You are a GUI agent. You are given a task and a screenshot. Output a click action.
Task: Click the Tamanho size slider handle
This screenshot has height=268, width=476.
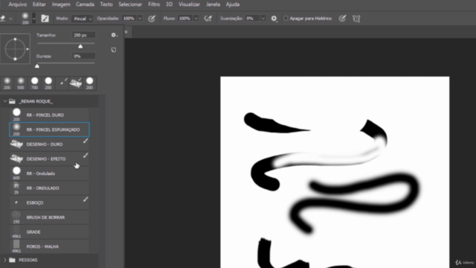pyautogui.click(x=80, y=46)
